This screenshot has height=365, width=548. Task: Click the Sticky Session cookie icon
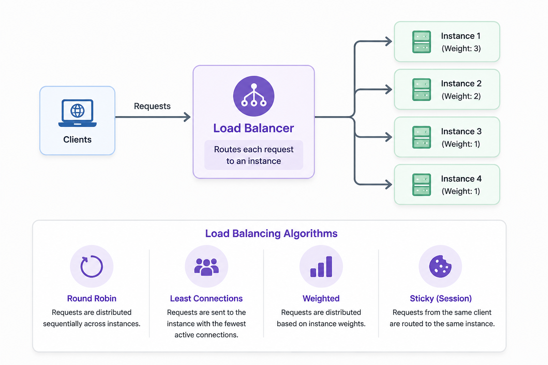[440, 266]
